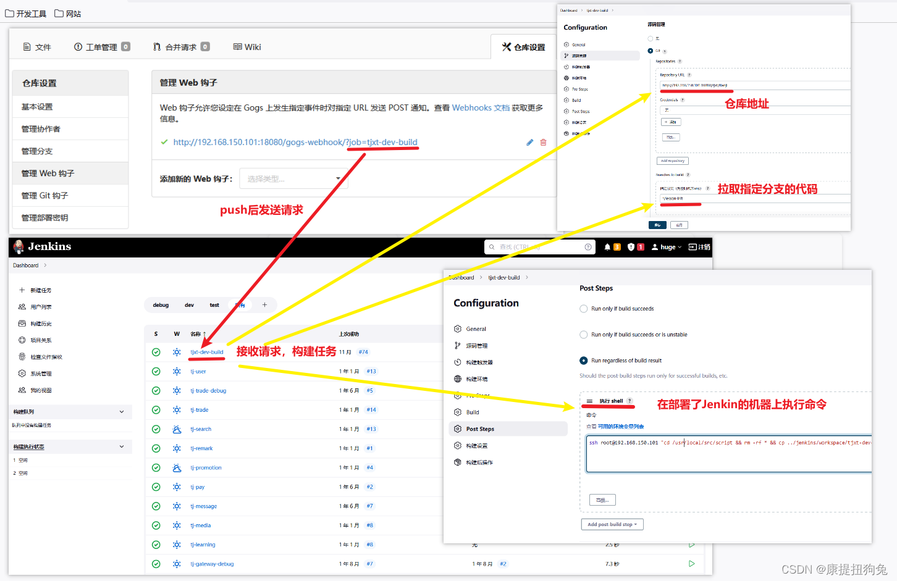
Task: Click the sunny weather icon for tj-user
Action: 177,371
